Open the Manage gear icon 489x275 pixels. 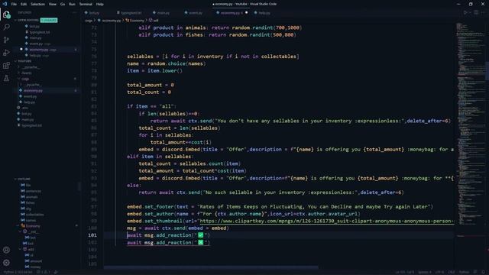point(6,263)
